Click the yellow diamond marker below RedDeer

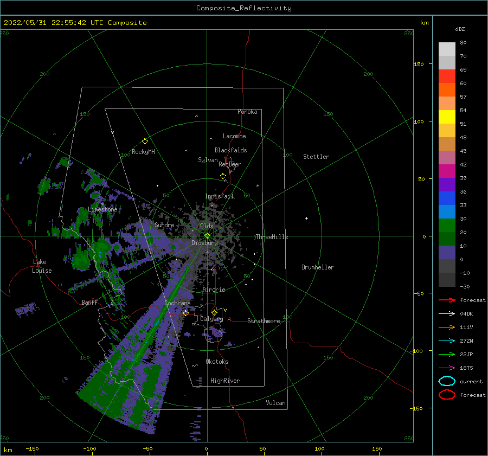[223, 176]
